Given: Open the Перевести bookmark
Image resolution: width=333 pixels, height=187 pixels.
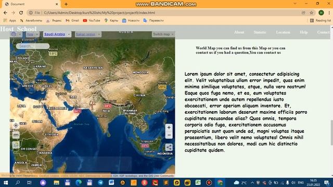Looking at the screenshot, I should (x=153, y=20).
